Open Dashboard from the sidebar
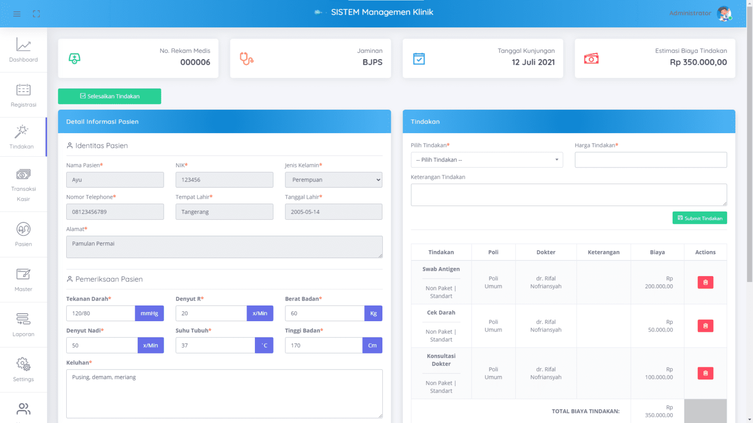 [x=24, y=50]
